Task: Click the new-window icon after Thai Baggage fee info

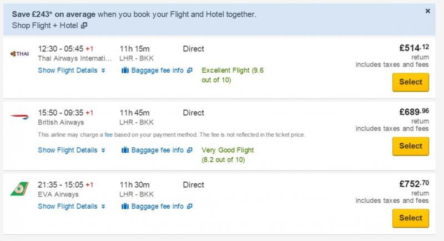Action: point(190,71)
